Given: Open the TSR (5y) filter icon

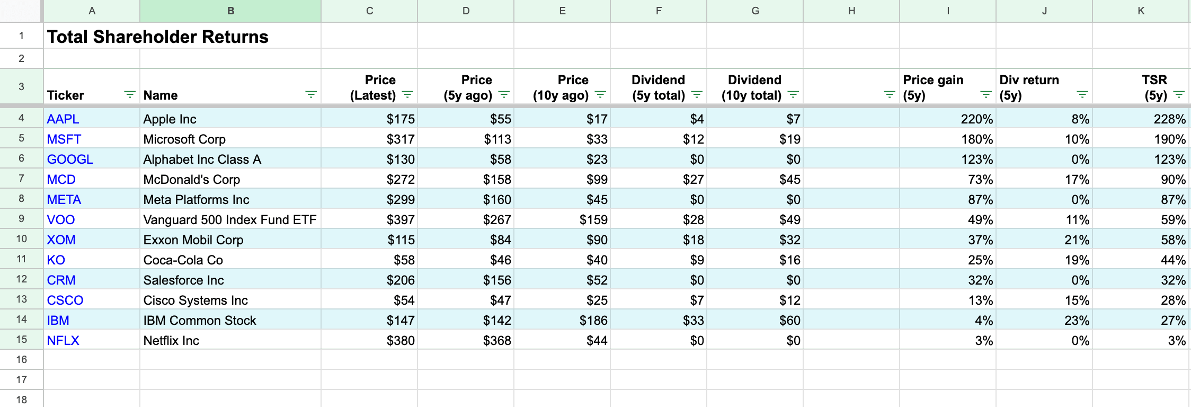Looking at the screenshot, I should [x=1179, y=95].
